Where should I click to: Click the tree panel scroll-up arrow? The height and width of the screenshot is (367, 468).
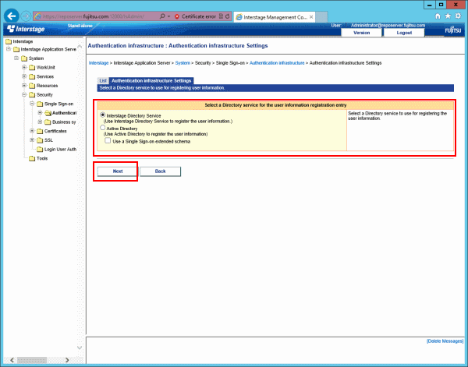(x=80, y=47)
